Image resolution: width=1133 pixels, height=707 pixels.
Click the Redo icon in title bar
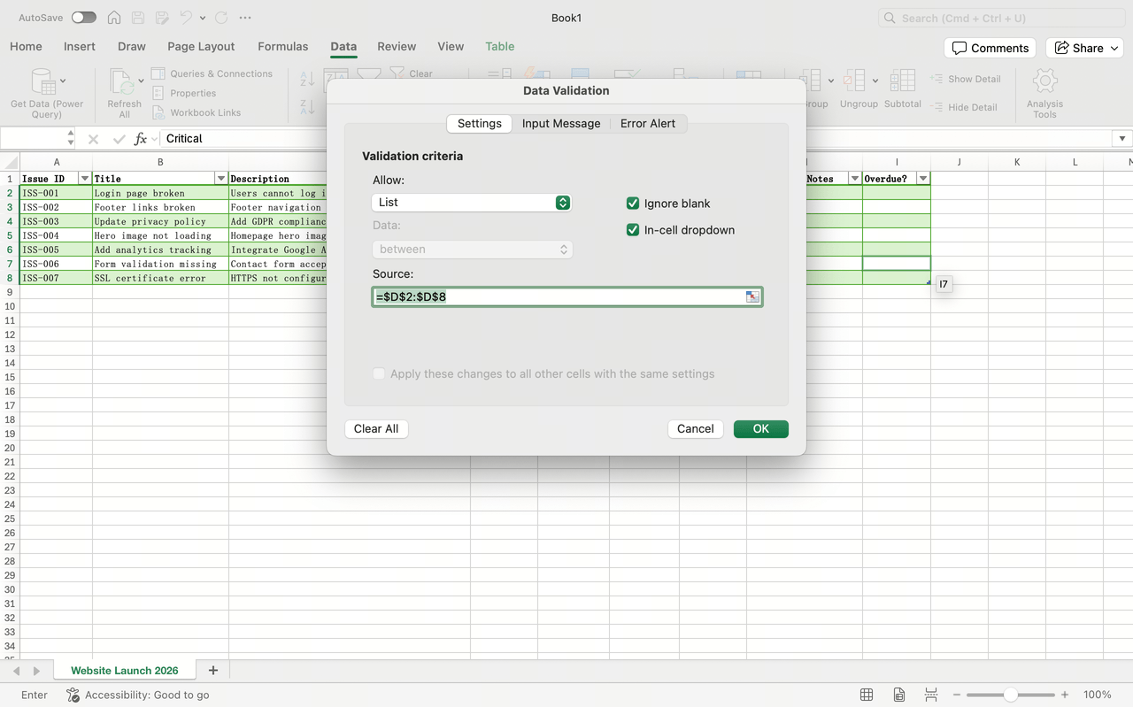[x=221, y=18]
